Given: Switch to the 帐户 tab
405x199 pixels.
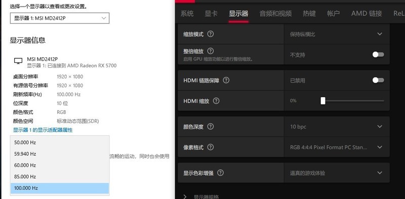Looking at the screenshot, I should click(x=334, y=14).
